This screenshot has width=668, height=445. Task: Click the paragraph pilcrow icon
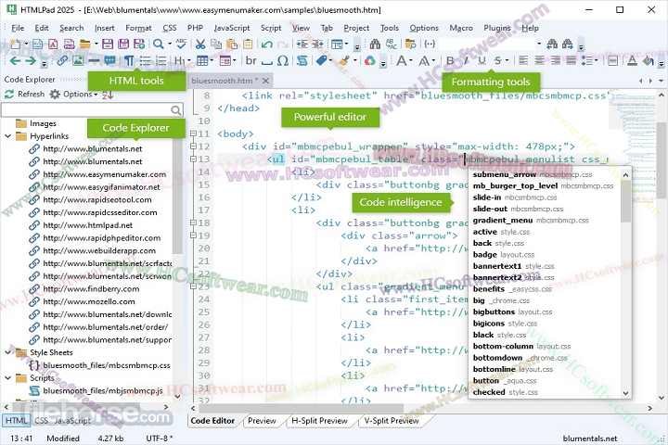tap(130, 60)
